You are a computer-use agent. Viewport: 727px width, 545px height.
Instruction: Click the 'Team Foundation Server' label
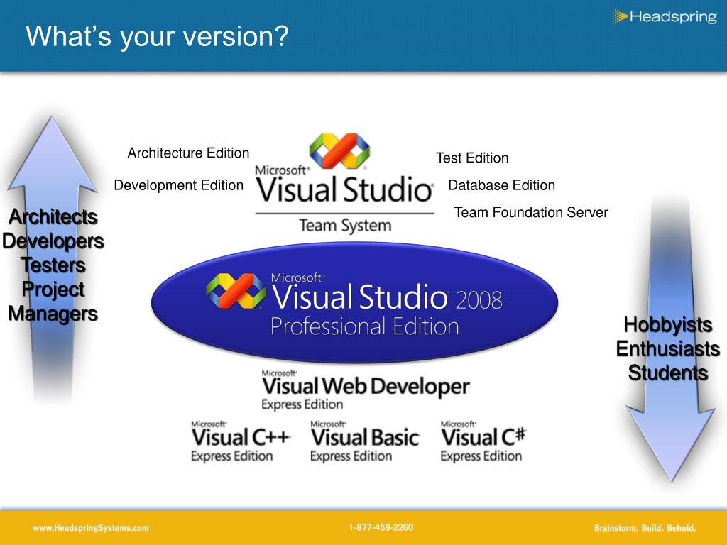click(531, 212)
